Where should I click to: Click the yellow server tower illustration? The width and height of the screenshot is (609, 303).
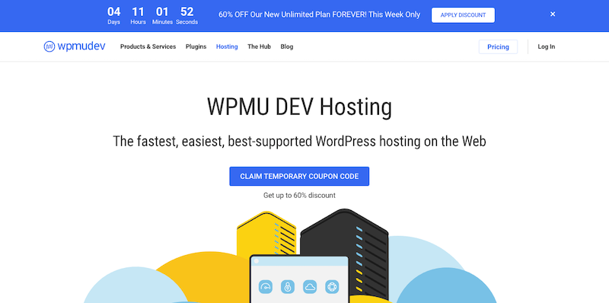(266, 233)
